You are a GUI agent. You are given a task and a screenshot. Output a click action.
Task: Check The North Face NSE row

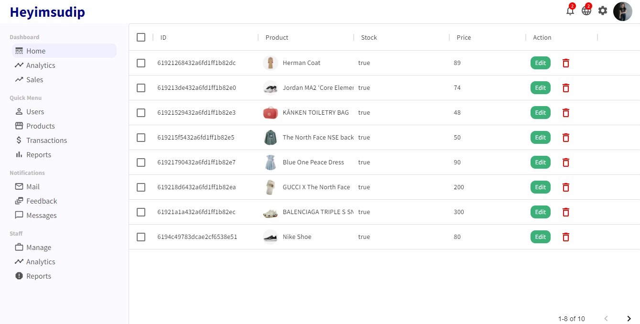(x=141, y=138)
